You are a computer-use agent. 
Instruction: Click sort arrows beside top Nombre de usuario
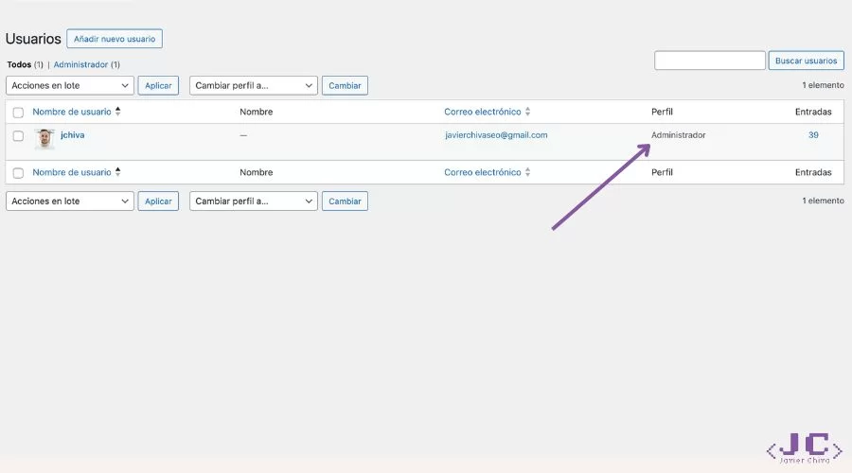(x=117, y=112)
